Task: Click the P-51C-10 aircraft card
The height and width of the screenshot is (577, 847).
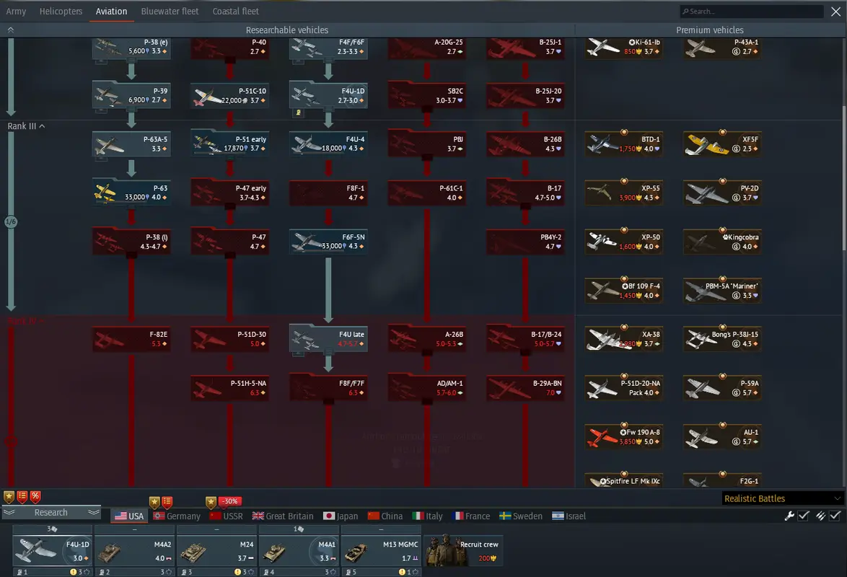Action: click(229, 95)
